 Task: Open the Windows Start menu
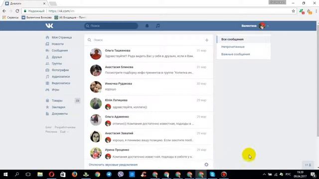click(5, 175)
